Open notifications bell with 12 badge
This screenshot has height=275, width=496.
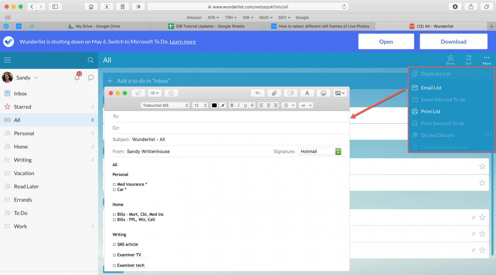(x=77, y=77)
